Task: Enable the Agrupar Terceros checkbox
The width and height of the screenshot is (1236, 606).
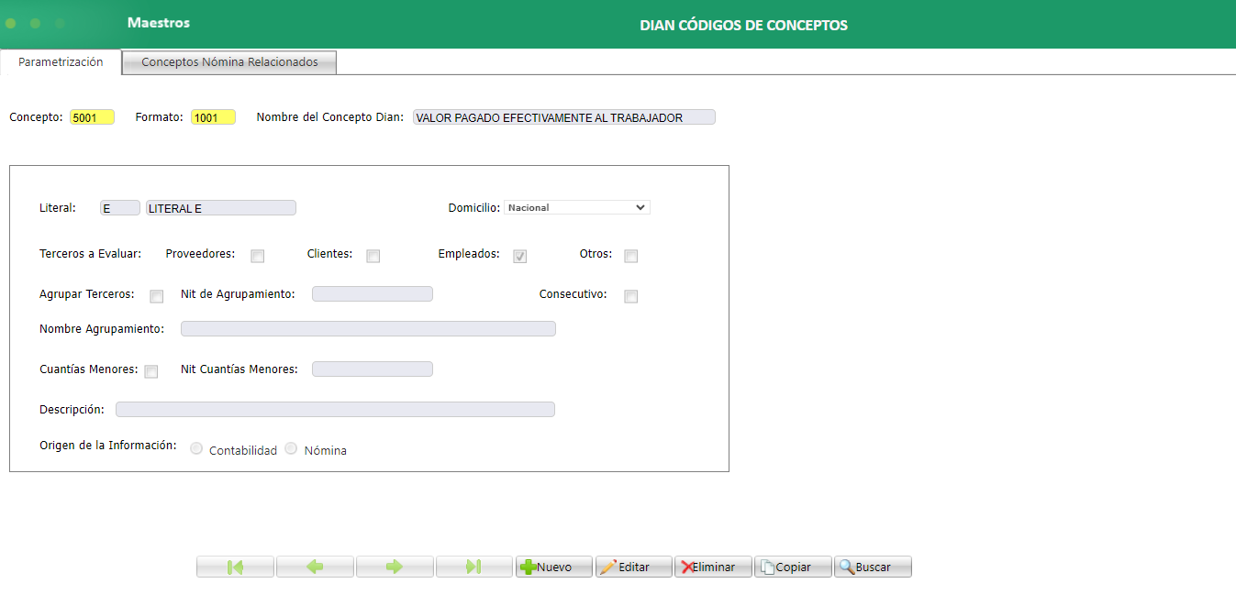Action: coord(157,296)
